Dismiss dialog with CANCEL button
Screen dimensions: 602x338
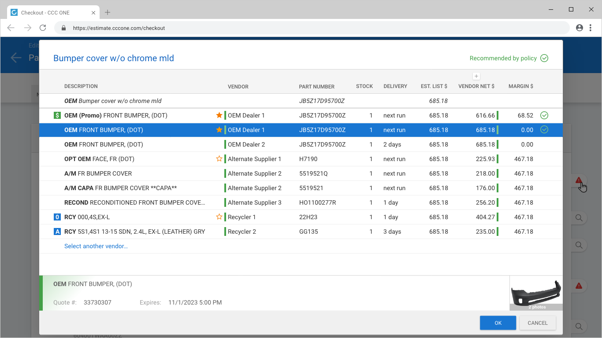pyautogui.click(x=538, y=323)
